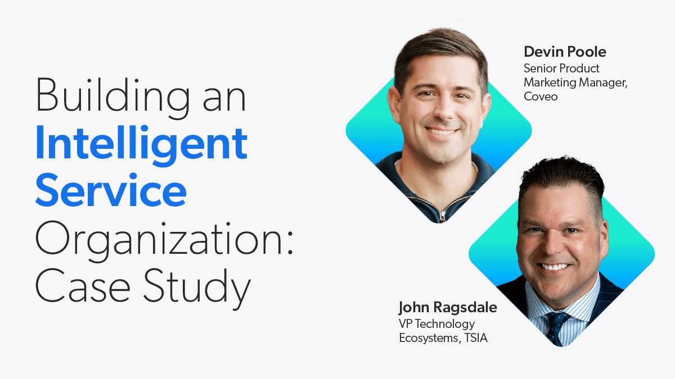Image resolution: width=675 pixels, height=379 pixels.
Task: Click the company name "Coveo"
Action: point(541,97)
